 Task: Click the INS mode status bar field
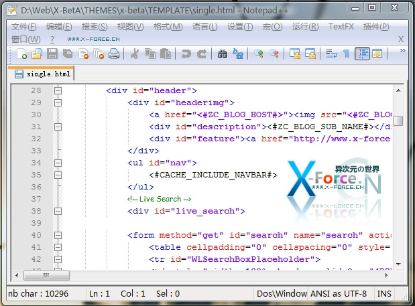[x=384, y=293]
